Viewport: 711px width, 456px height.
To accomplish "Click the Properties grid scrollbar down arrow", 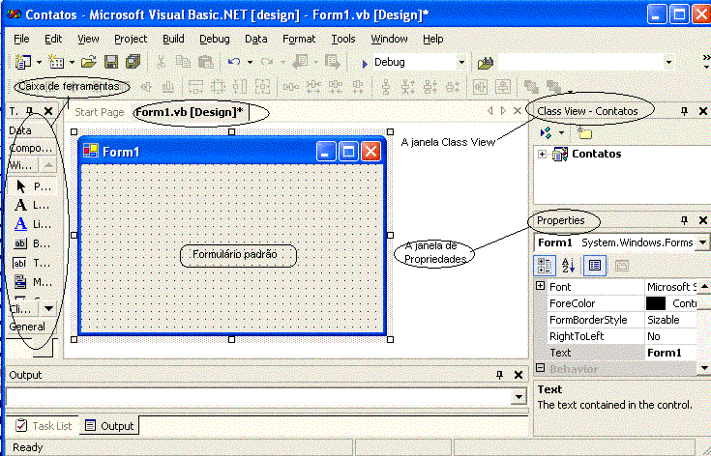I will click(x=704, y=367).
